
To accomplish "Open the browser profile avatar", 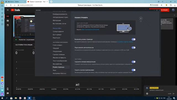I will pyautogui.click(x=2, y=2).
